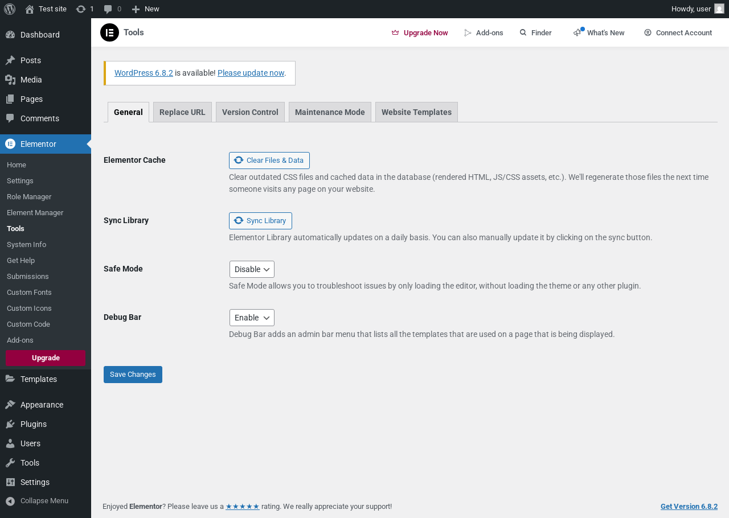Click the updates circular arrows icon

pos(81,9)
